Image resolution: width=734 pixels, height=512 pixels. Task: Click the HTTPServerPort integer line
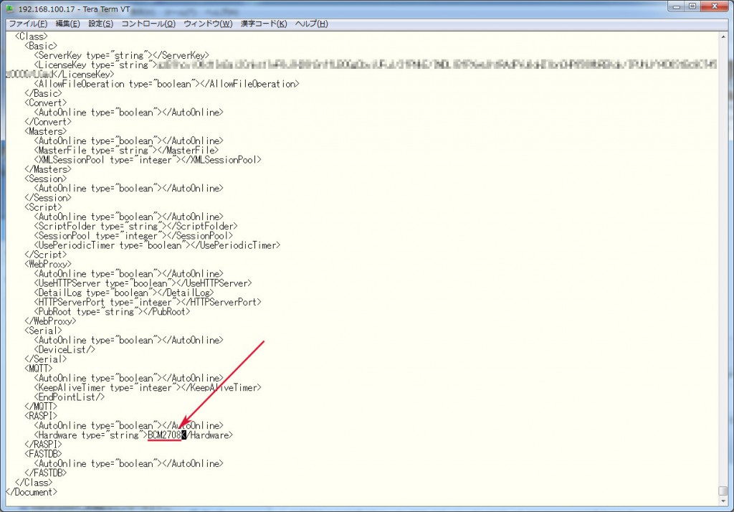point(148,302)
